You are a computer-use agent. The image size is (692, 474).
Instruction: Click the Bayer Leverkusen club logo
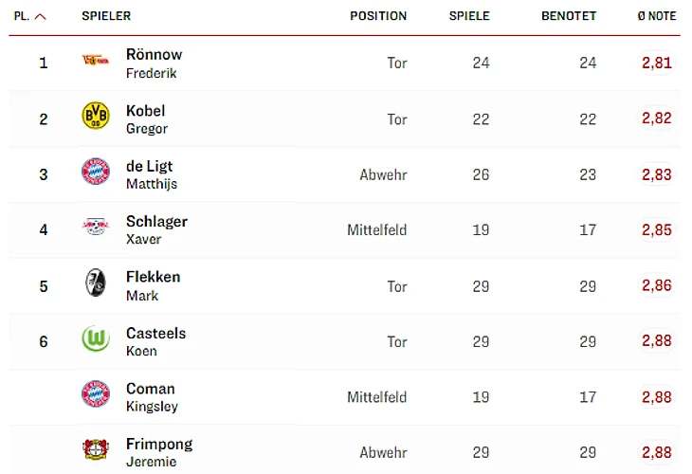coord(95,450)
